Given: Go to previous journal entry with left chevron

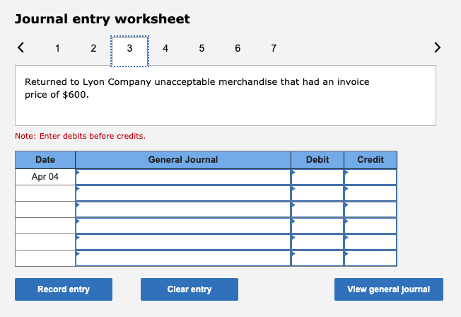Looking at the screenshot, I should (x=21, y=47).
